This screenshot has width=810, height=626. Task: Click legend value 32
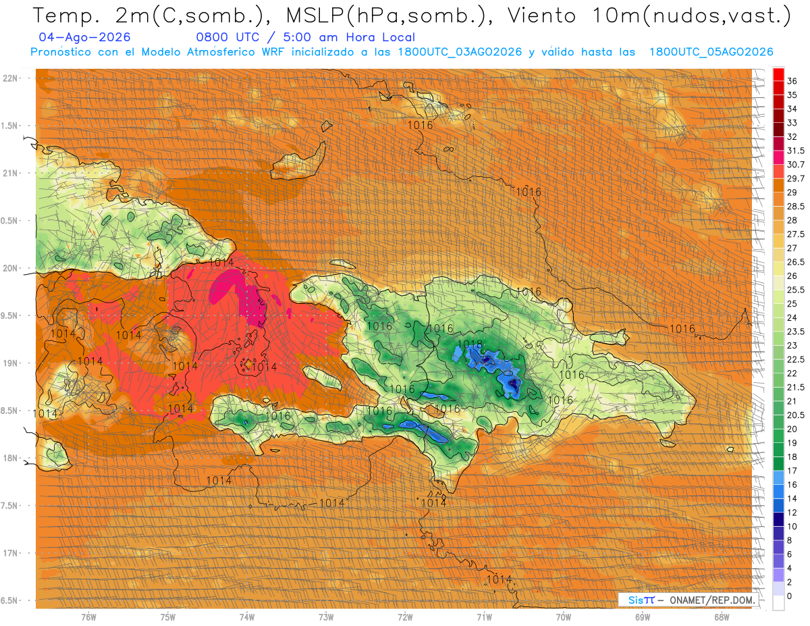click(792, 136)
